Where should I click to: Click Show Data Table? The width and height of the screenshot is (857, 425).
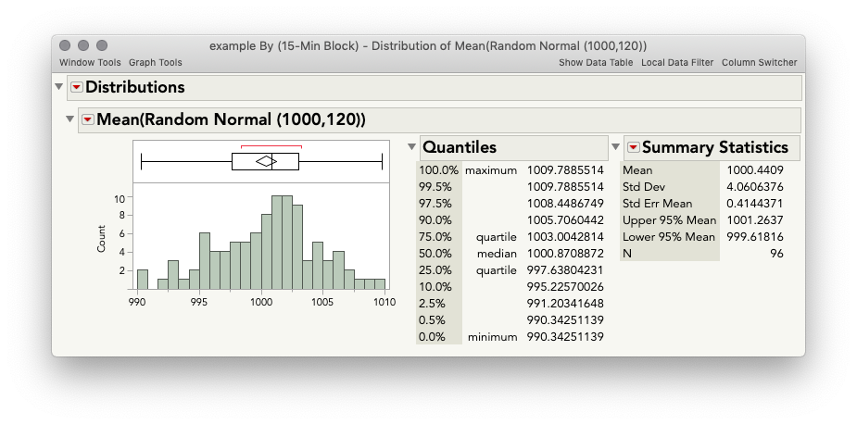pyautogui.click(x=596, y=62)
